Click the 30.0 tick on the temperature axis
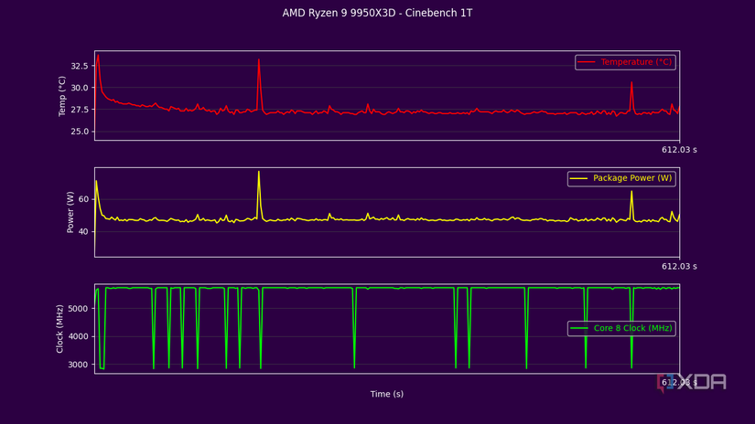This screenshot has height=424, width=755. [x=80, y=88]
